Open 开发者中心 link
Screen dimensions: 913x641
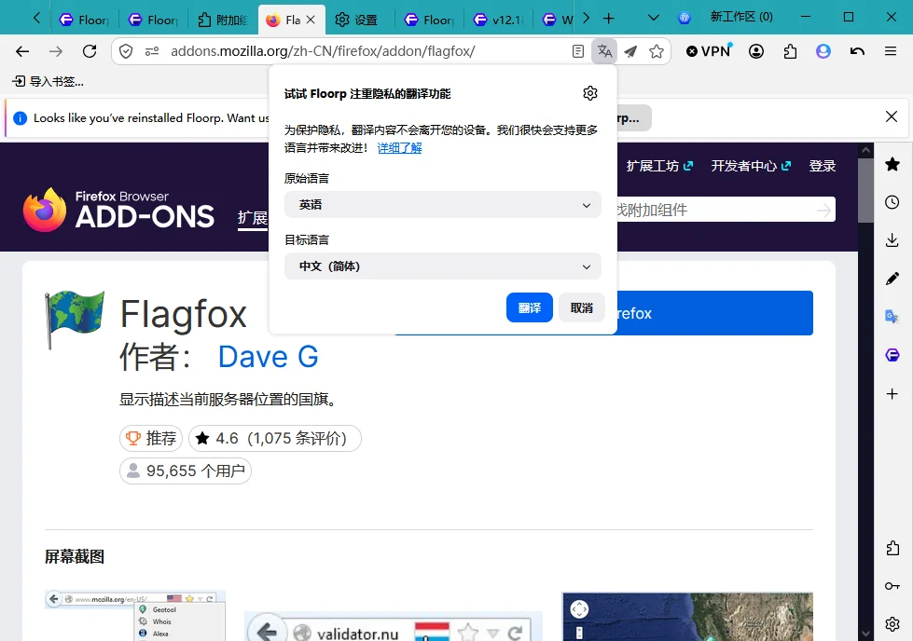(x=751, y=166)
